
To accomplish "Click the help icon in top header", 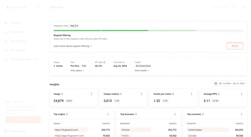I will [235, 7].
